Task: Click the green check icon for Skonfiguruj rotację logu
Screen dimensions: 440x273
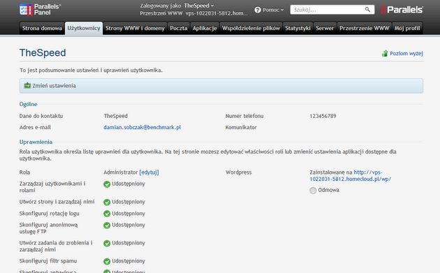Action: pyautogui.click(x=107, y=214)
